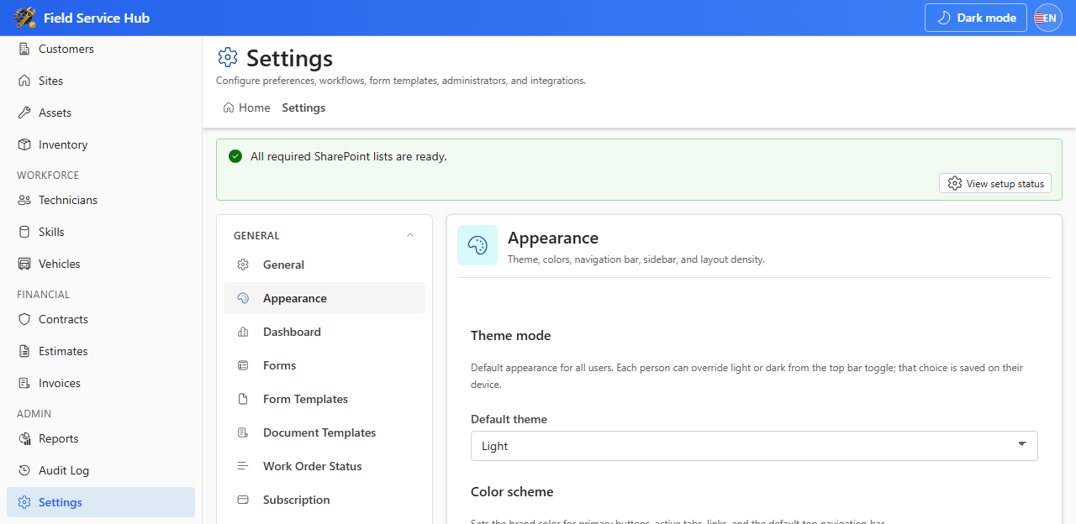Viewport: 1076px width, 524px height.
Task: Open Audit Log in the sidebar
Action: click(101, 470)
